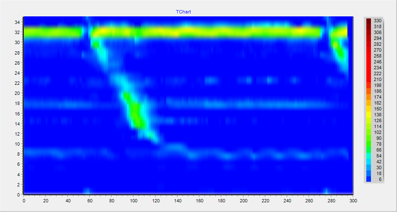Viewport: 397px width, 212px height.
Task: Click the 4 label on the vertical axis
Action: (19, 174)
